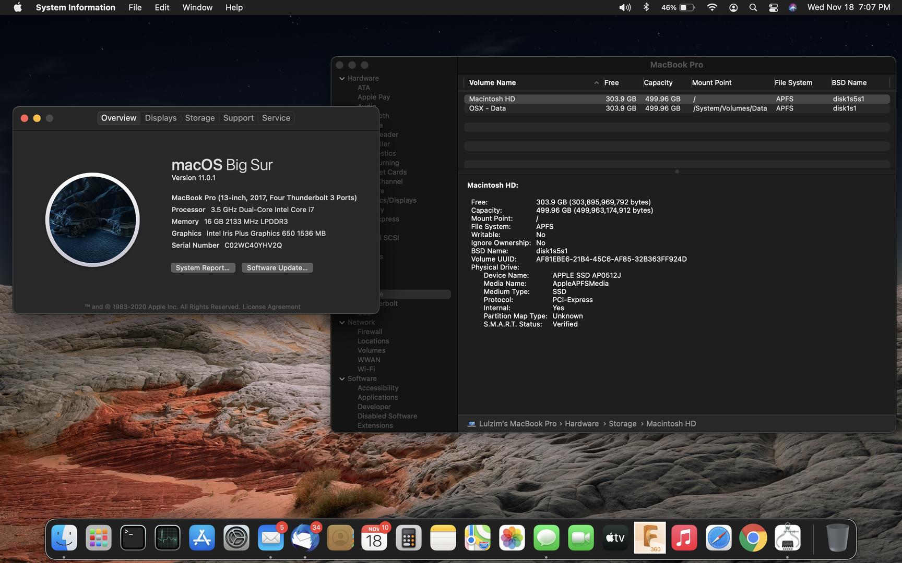Screen dimensions: 902x563
Task: Select Volumes under Network
Action: [372, 351]
